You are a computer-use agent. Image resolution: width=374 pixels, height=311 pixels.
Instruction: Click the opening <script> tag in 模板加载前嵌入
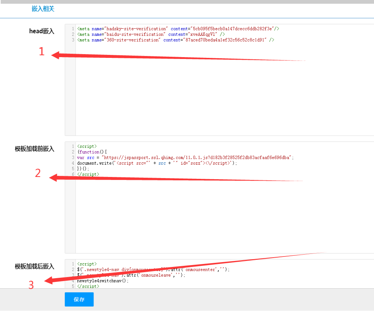[x=87, y=146]
